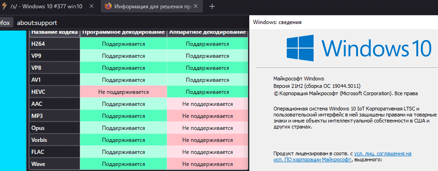
Task: Click Vorbis hardware decoding Не поддерживается cell
Action: pos(208,140)
